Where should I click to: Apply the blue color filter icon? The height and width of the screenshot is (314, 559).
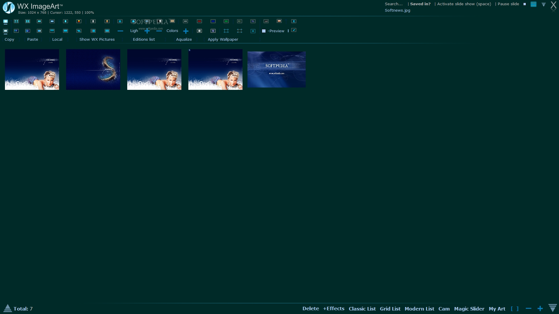[x=213, y=21]
